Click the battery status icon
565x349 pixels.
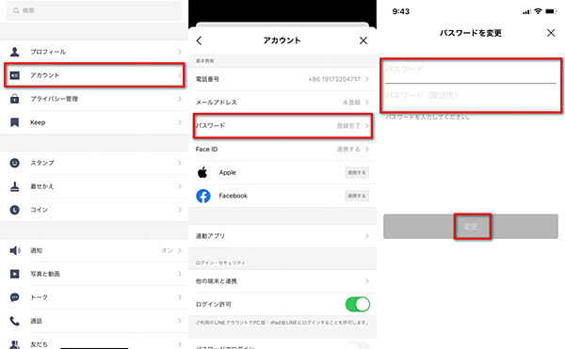tap(551, 11)
